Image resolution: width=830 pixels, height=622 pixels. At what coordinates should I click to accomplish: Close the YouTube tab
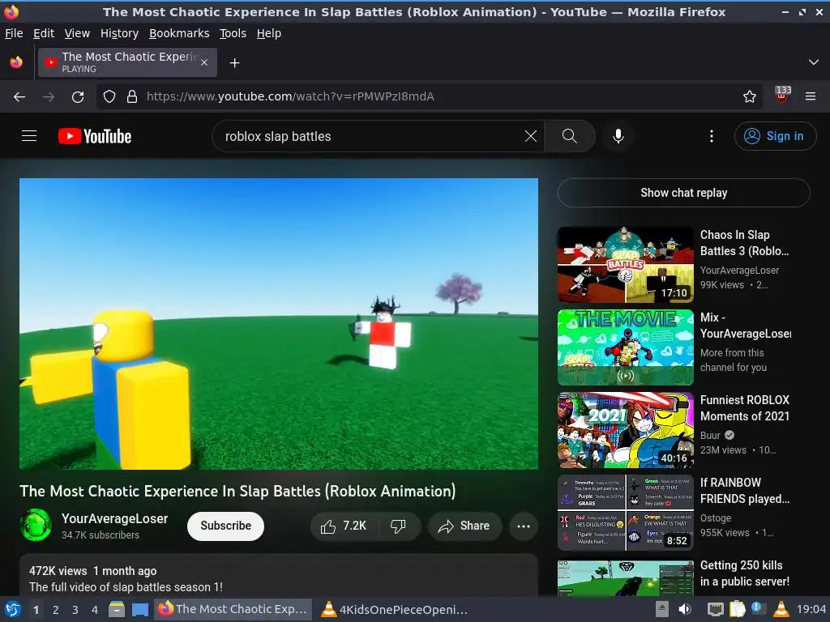(x=204, y=62)
